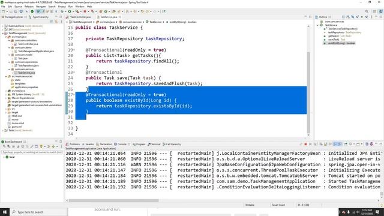The width and height of the screenshot is (384, 216).
Task: Open application.properties in Package Explorer
Action: [x=26, y=87]
